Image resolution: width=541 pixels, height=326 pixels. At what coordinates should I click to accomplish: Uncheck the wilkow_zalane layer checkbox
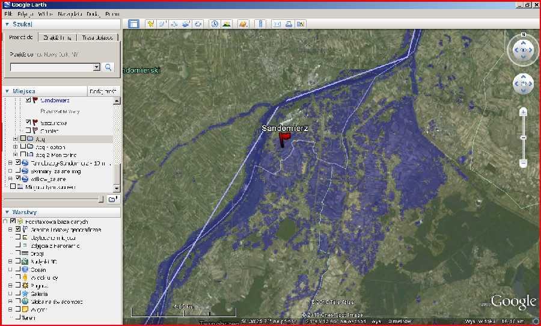tap(18, 179)
